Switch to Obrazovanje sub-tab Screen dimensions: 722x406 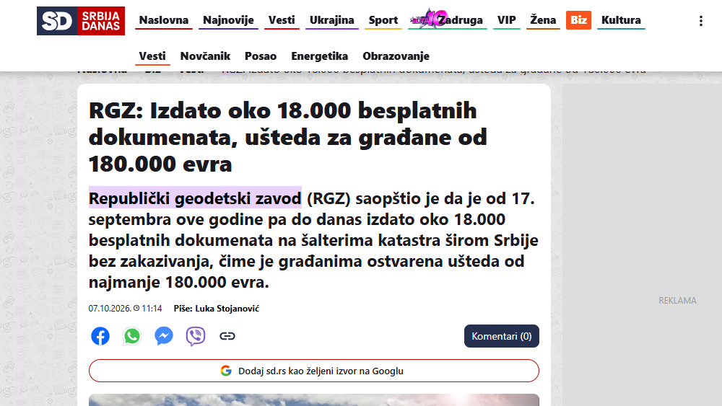click(396, 56)
